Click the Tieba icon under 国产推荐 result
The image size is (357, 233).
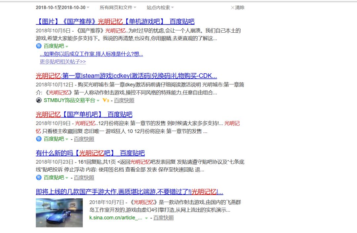39,46
